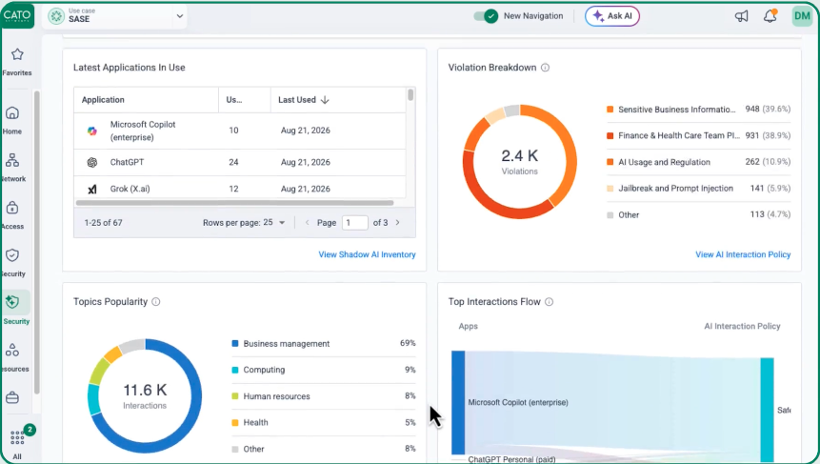Select the ChatGPT row name
The width and height of the screenshot is (820, 464).
click(x=127, y=162)
